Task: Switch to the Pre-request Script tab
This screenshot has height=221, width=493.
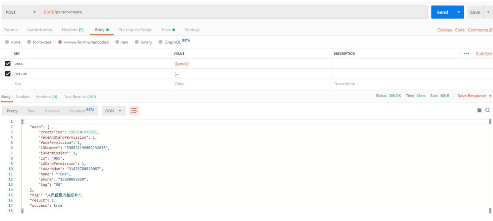Action: tap(135, 30)
